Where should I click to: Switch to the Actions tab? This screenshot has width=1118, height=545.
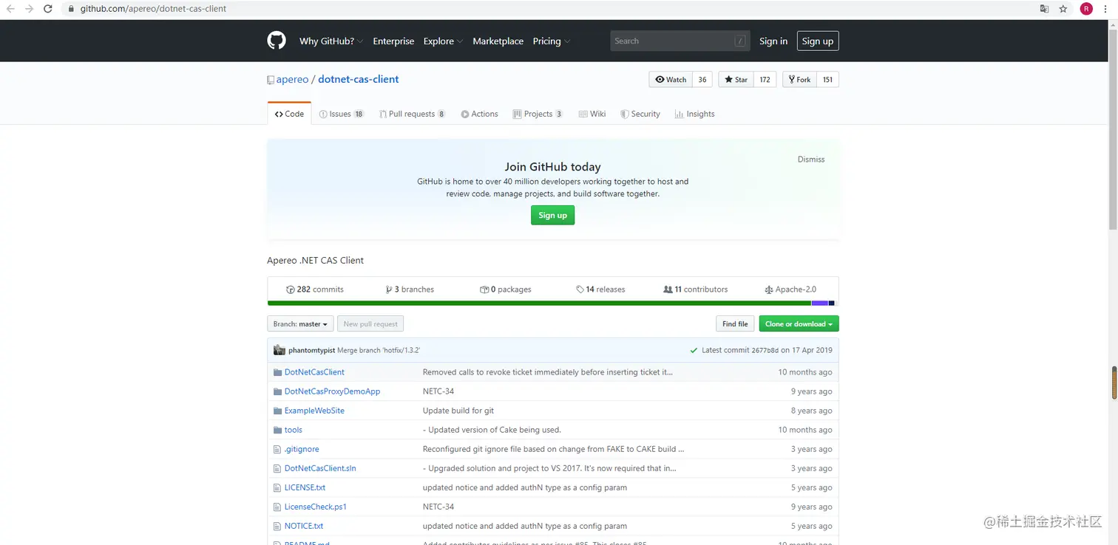(479, 114)
